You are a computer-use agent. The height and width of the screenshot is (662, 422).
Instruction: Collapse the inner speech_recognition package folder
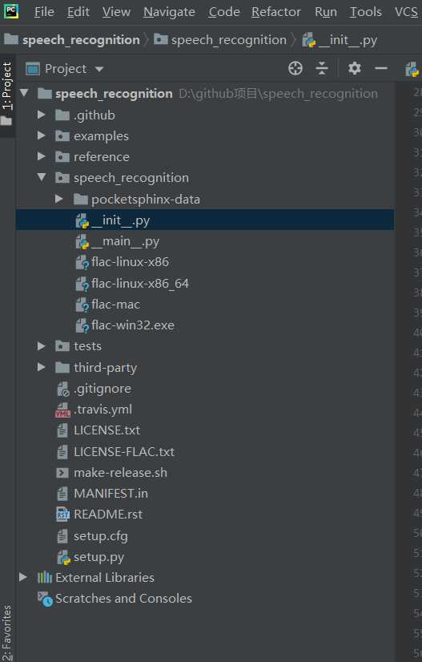click(42, 177)
